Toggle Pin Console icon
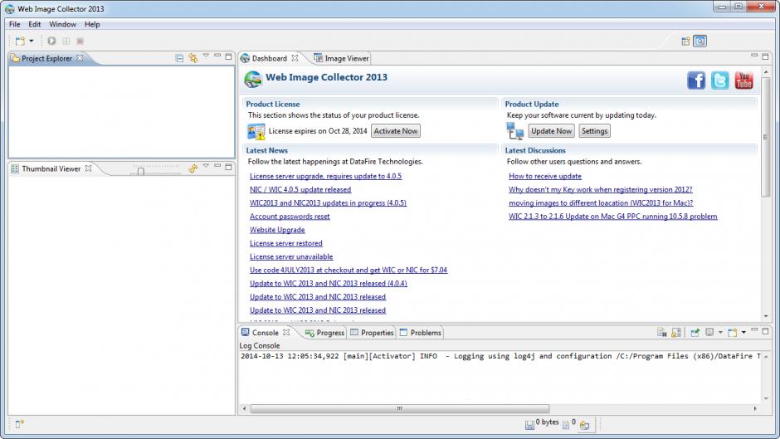This screenshot has width=780, height=439. point(695,333)
